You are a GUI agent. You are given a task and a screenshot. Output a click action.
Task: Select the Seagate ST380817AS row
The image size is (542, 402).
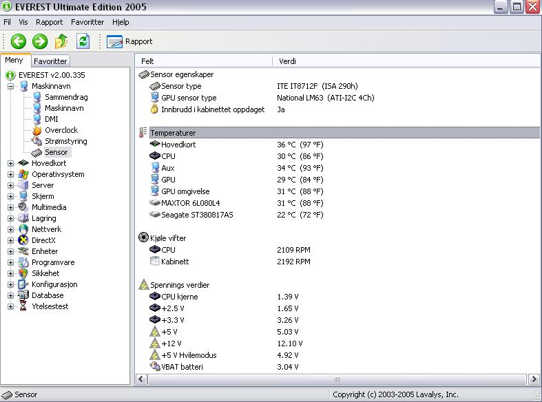(339, 215)
